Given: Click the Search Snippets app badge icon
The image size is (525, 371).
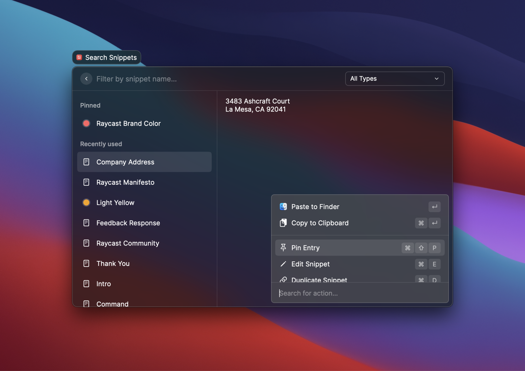Looking at the screenshot, I should click(x=79, y=57).
